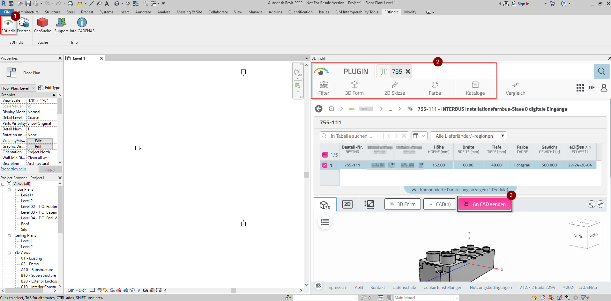Toggle the 1/5 select-all checkbox
This screenshot has height=301, width=611.
325,155
